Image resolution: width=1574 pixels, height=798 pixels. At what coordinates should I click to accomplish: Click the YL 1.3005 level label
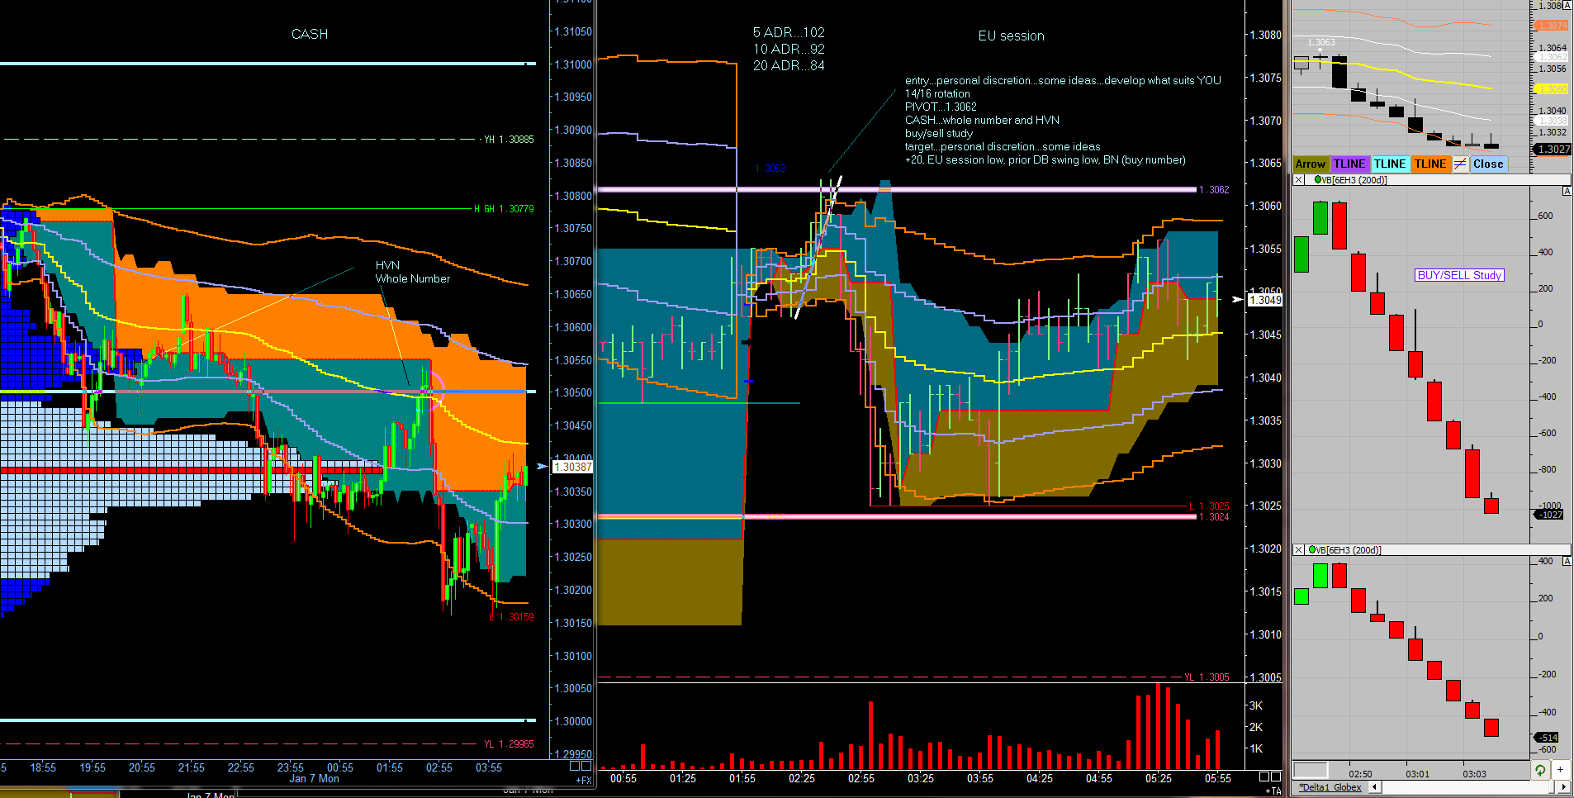click(x=1207, y=677)
